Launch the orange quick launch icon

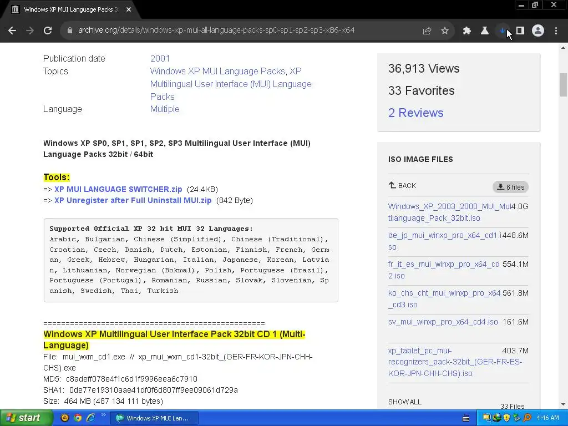pos(65,418)
